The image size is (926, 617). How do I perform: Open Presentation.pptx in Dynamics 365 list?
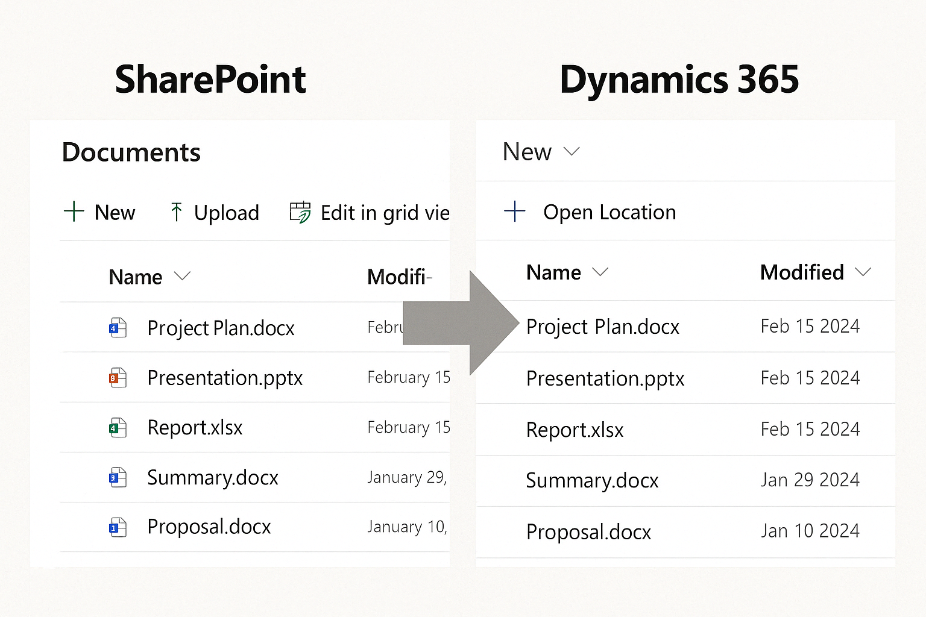click(605, 379)
